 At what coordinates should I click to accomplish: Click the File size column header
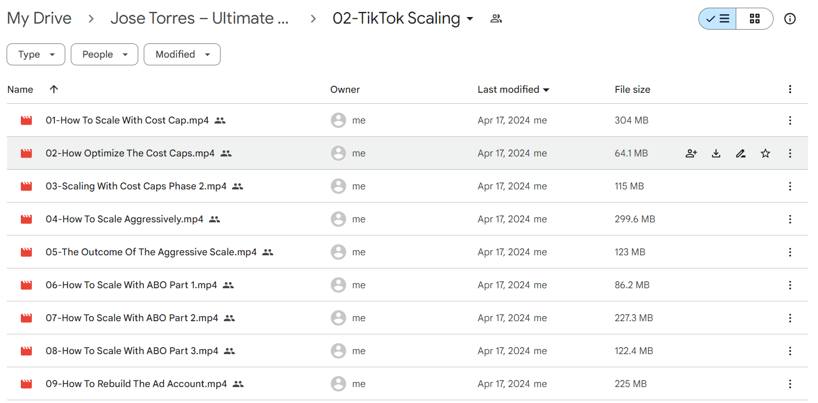point(633,89)
